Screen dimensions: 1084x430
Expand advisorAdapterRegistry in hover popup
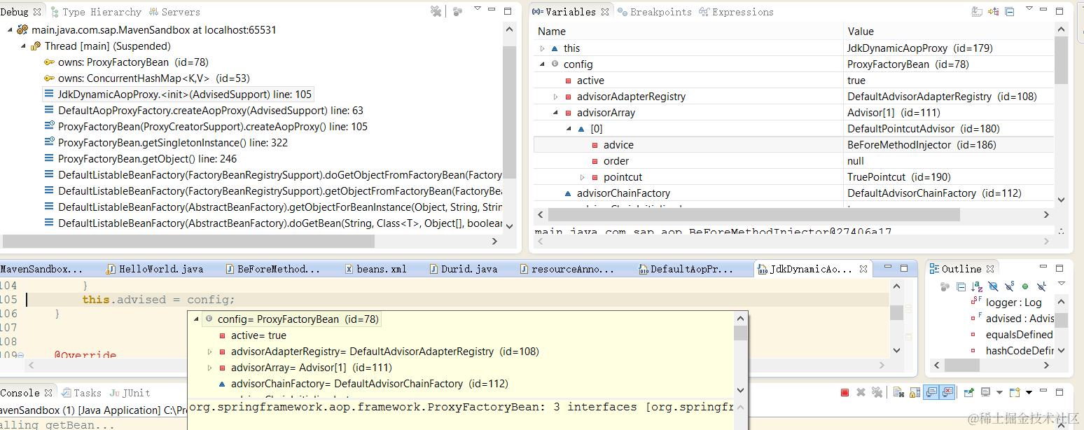209,352
